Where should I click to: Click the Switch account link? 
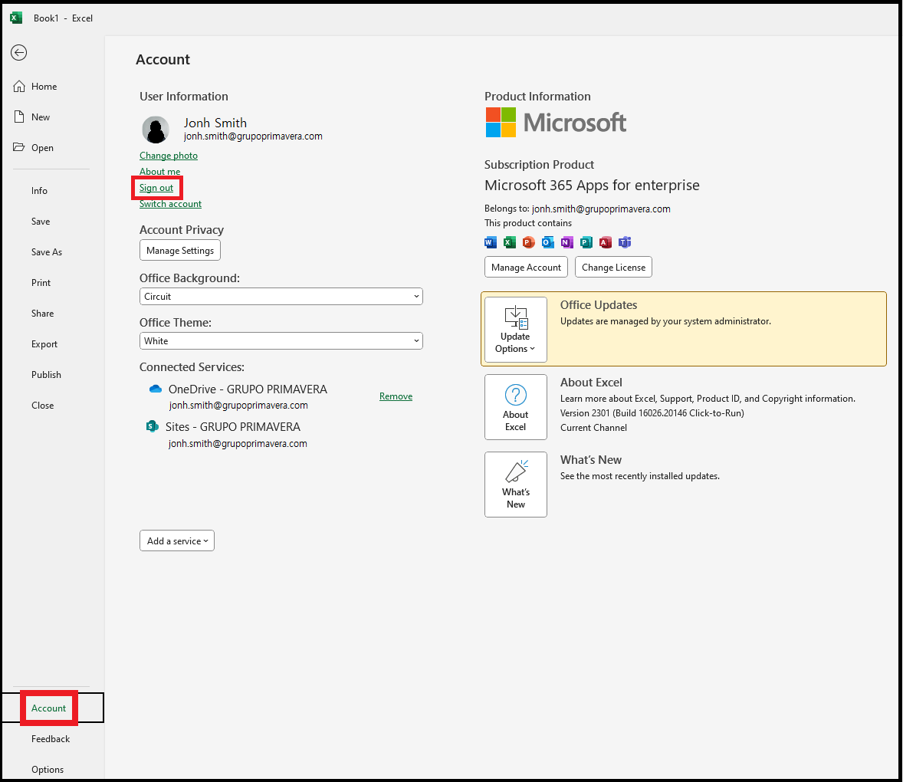click(x=170, y=204)
